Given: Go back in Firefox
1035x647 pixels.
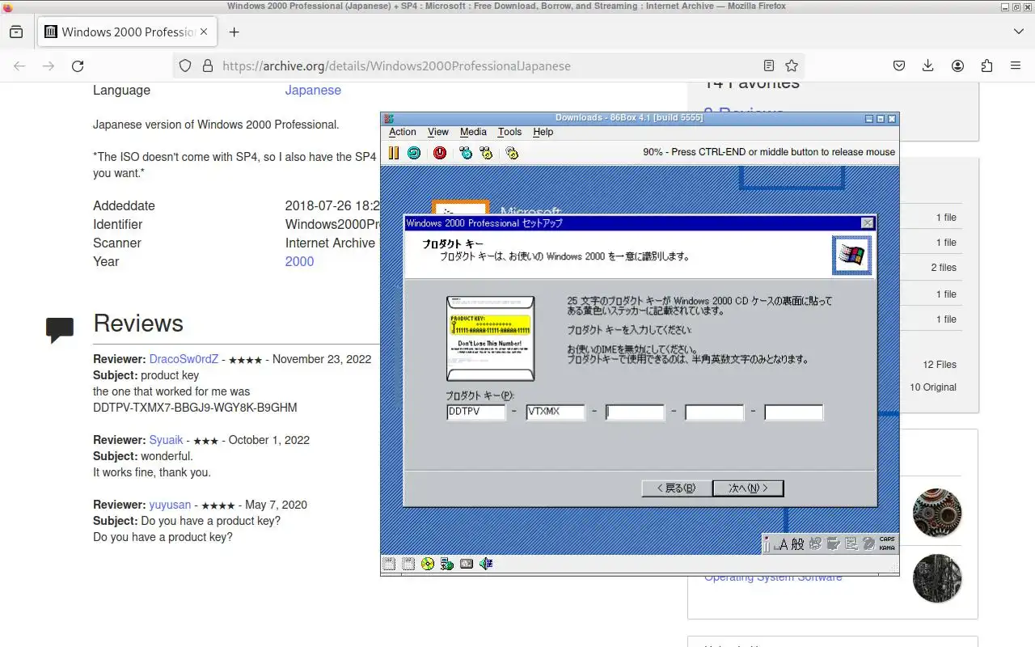Looking at the screenshot, I should pyautogui.click(x=19, y=66).
